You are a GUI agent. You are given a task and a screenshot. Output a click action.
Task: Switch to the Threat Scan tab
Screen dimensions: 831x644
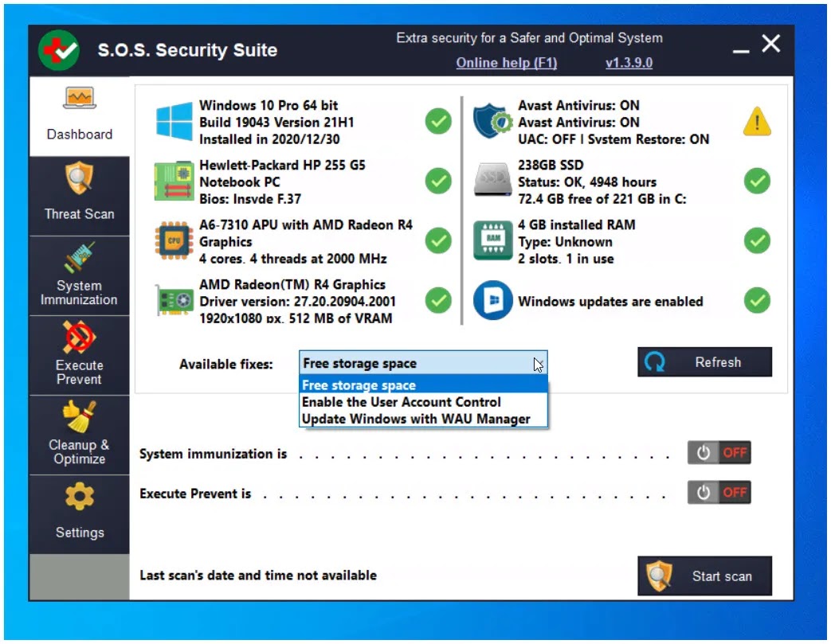pos(80,197)
